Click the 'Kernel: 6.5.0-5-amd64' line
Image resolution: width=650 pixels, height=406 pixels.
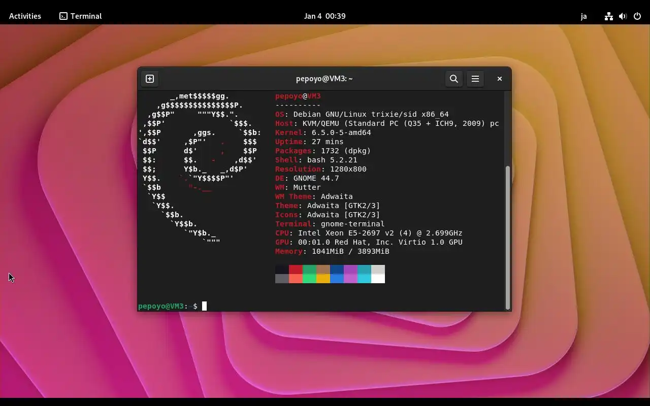323,132
